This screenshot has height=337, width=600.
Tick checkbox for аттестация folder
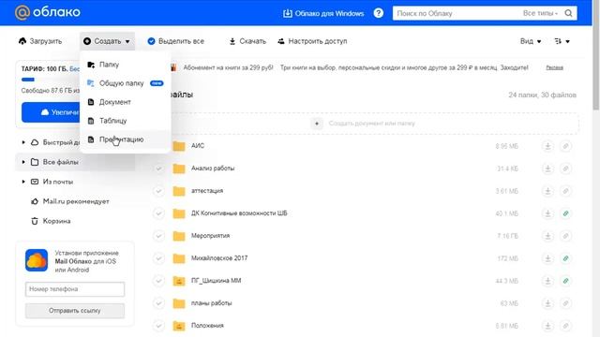click(x=158, y=191)
